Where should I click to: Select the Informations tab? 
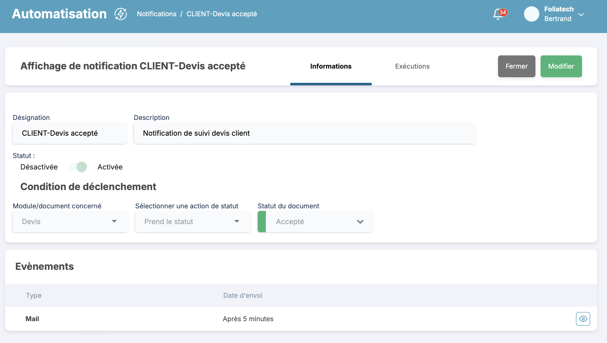click(x=331, y=66)
